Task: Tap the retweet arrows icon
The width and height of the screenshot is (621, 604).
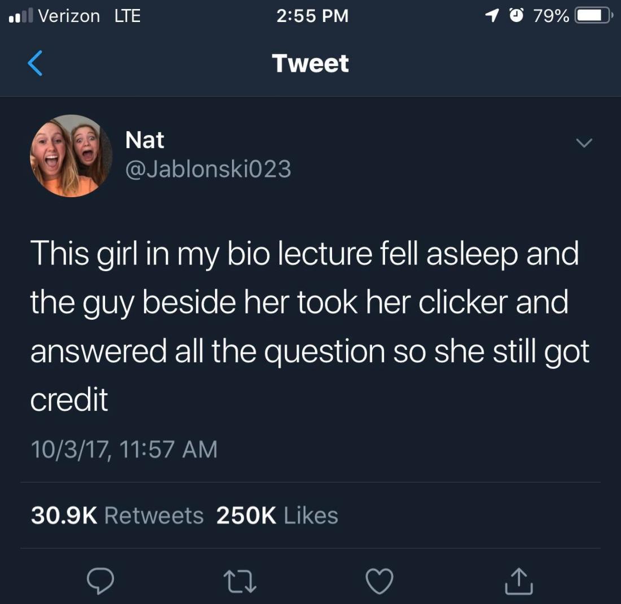Action: click(x=240, y=581)
